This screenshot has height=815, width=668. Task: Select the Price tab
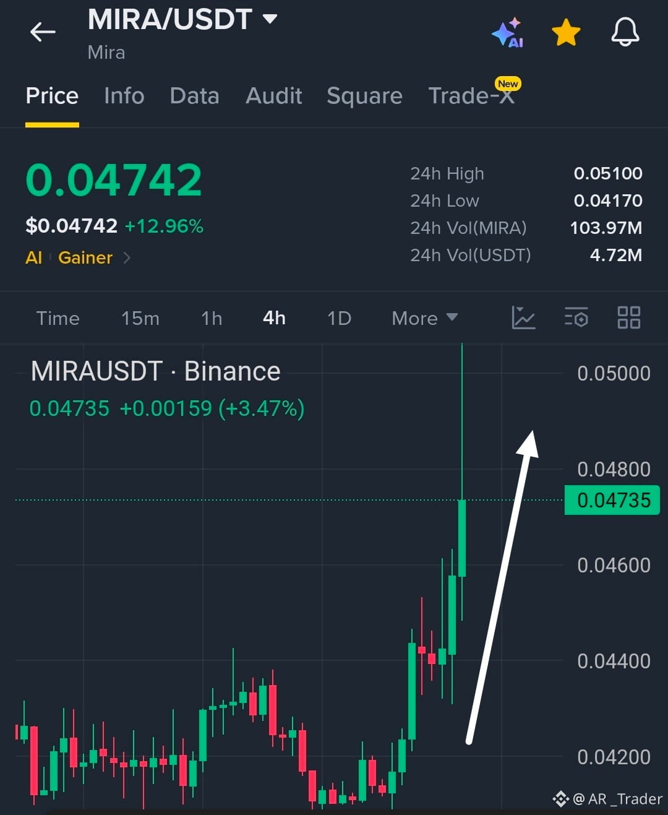(x=52, y=96)
